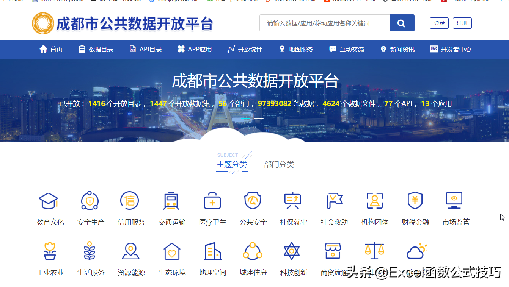Open the 社保就业 category icon
The image size is (509, 287).
[x=293, y=201]
